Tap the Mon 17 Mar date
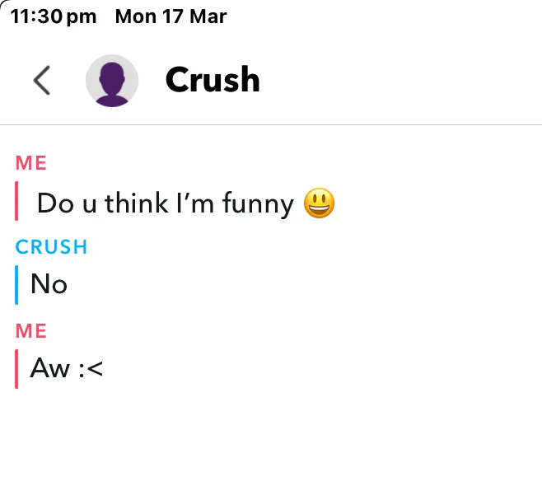 coord(171,16)
